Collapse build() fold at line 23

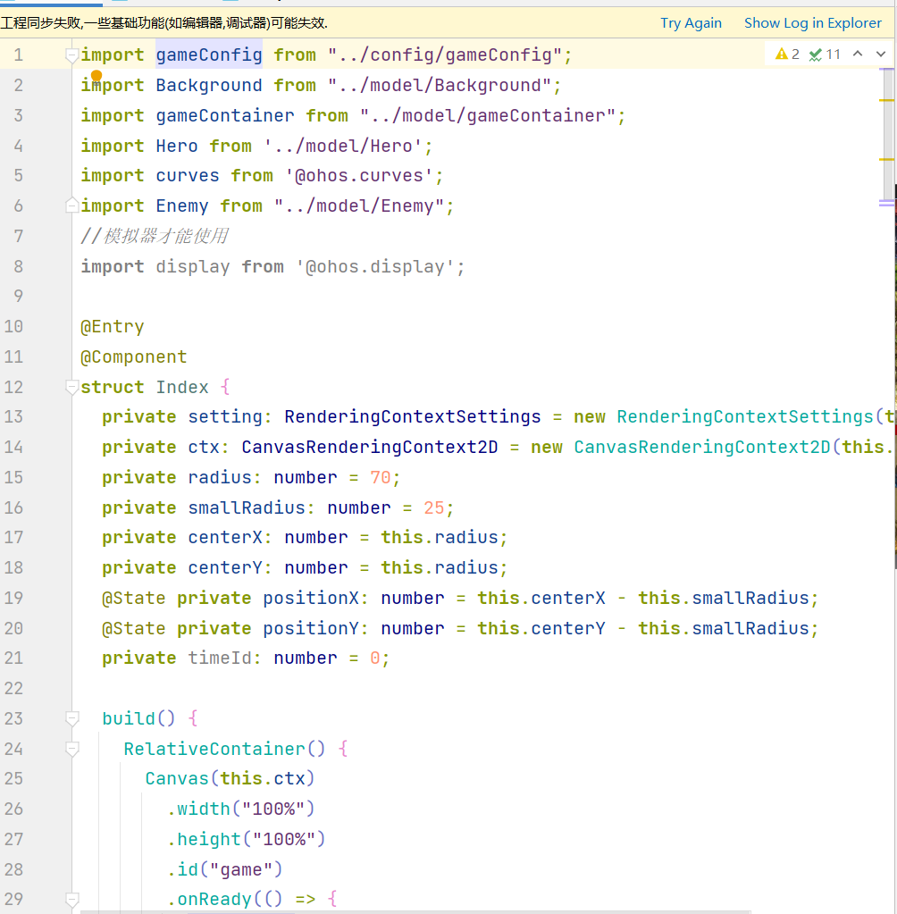72,718
